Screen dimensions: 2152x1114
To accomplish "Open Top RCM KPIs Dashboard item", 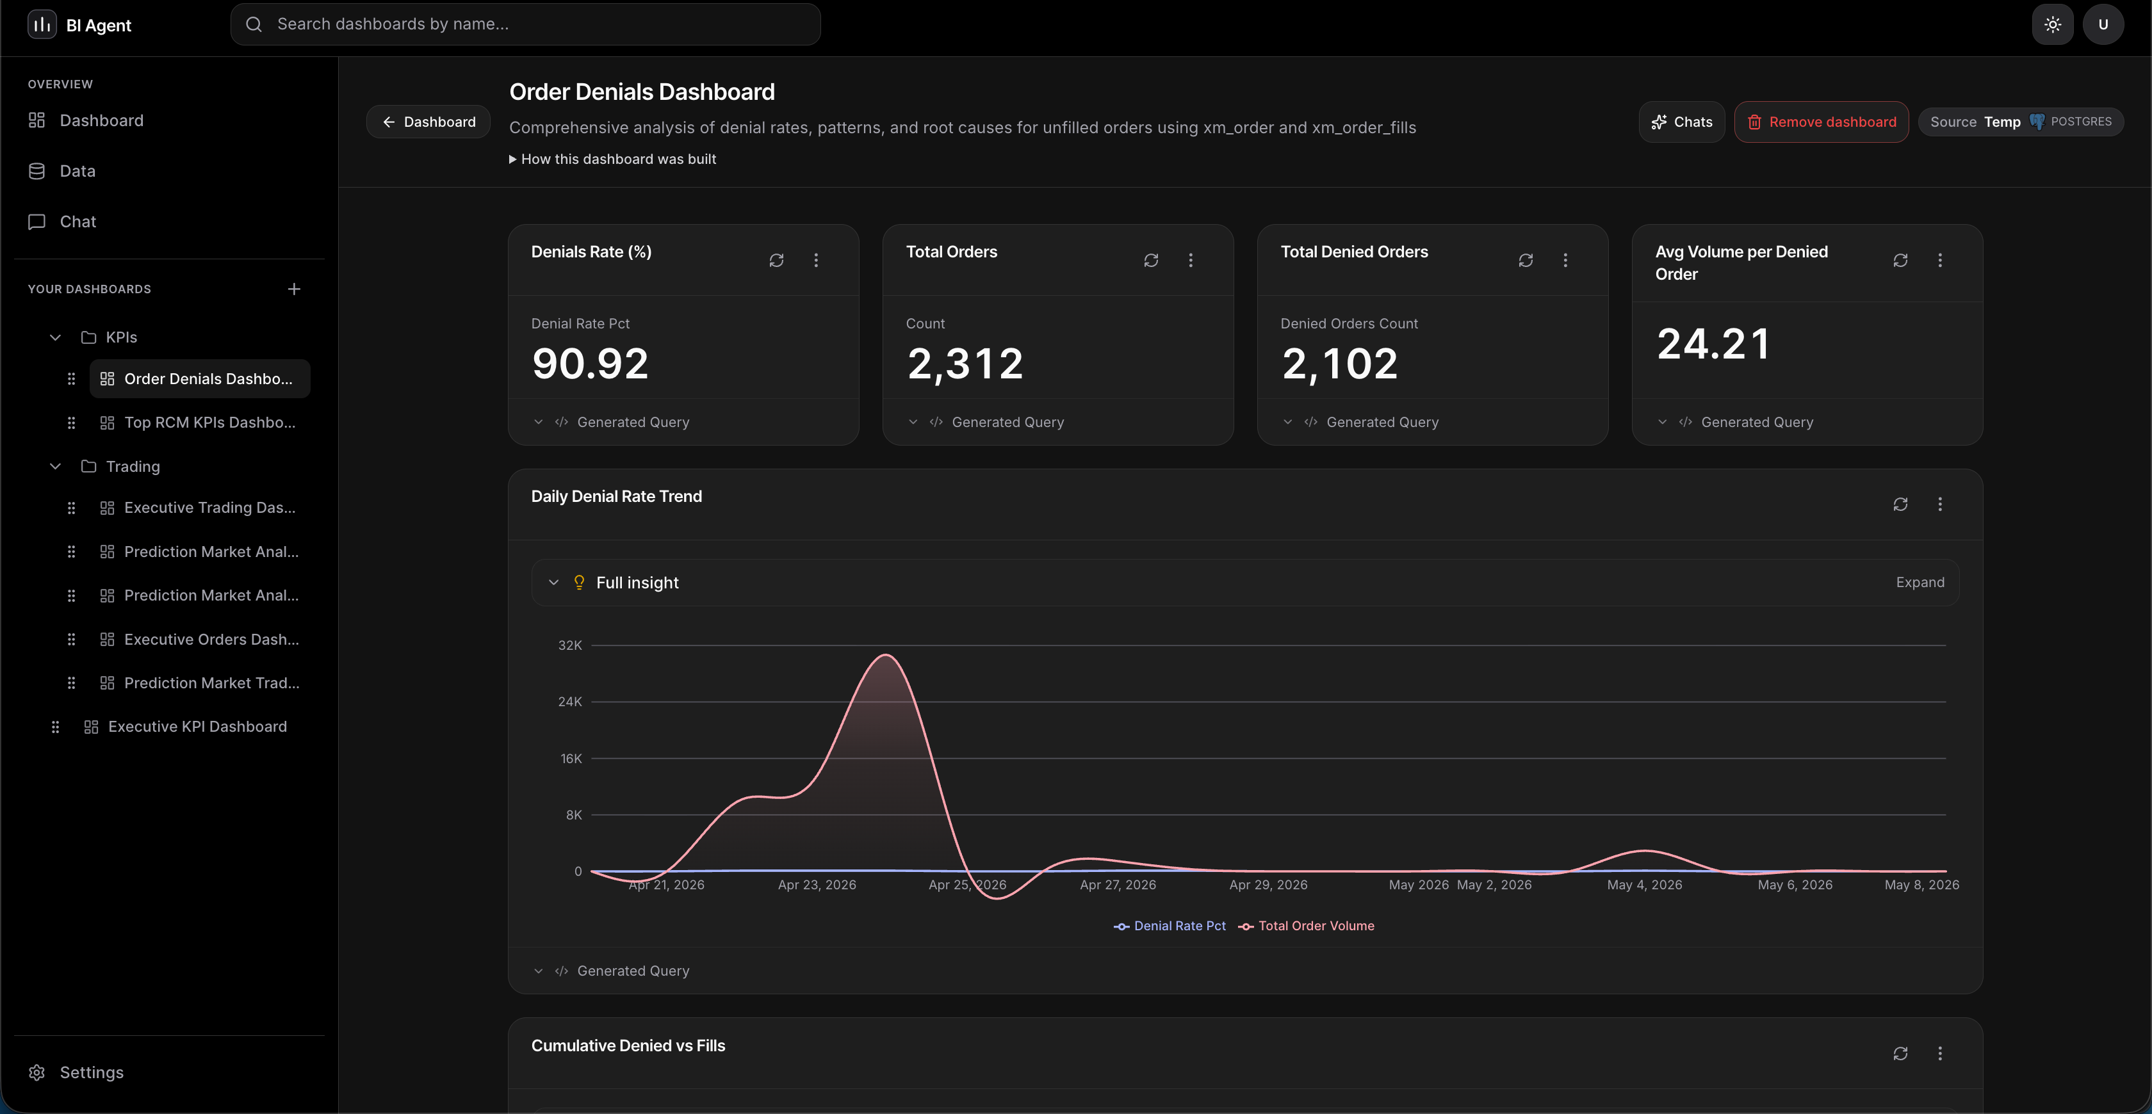I will tap(200, 423).
